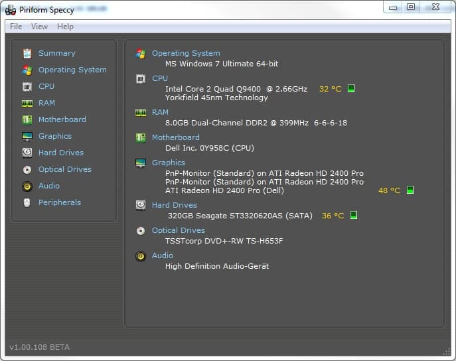This screenshot has height=361, width=456.
Task: Click the TSSTcorp DVD+-RW TS-H653F text
Action: [x=224, y=242]
